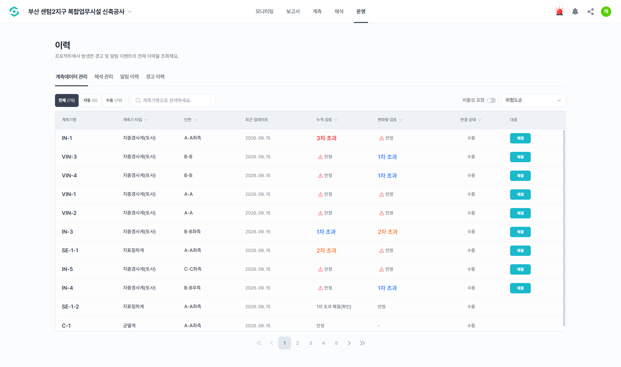This screenshot has height=367, width=621.
Task: Open the 위험도순 sort dropdown
Action: pyautogui.click(x=533, y=100)
